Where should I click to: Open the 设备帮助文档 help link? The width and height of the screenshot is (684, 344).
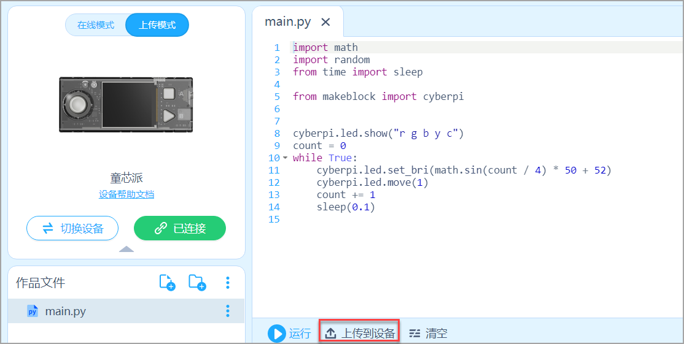[x=126, y=194]
